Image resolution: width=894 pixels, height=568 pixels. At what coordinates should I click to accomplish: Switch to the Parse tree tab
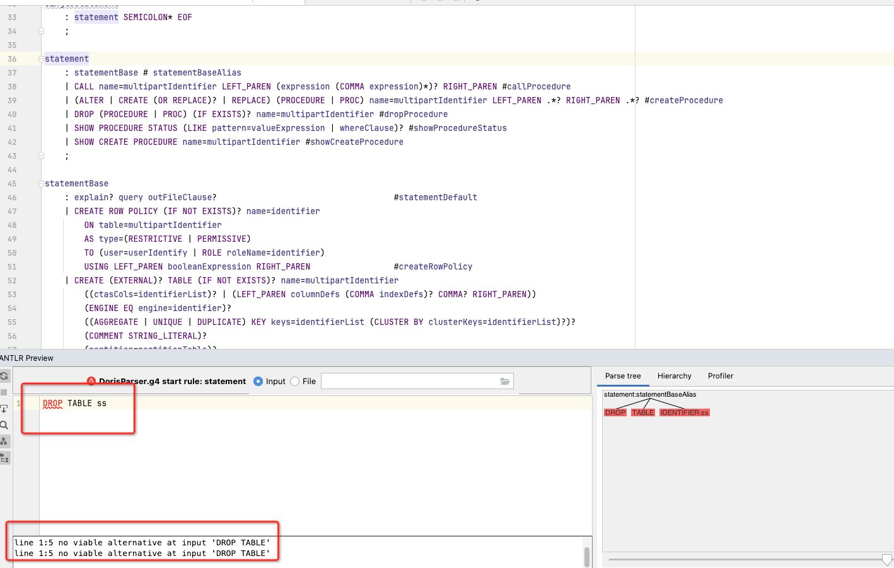tap(623, 376)
